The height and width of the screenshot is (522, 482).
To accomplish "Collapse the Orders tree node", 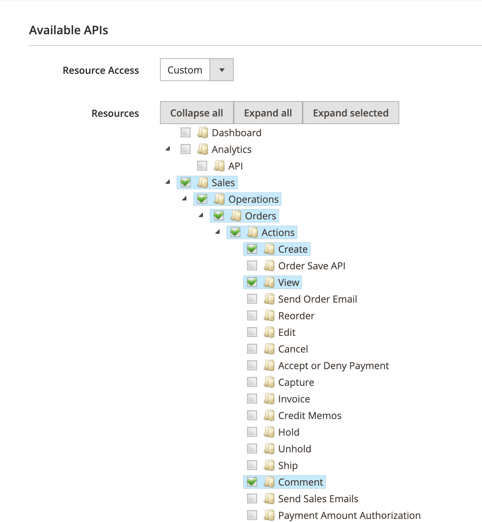I will coord(201,215).
